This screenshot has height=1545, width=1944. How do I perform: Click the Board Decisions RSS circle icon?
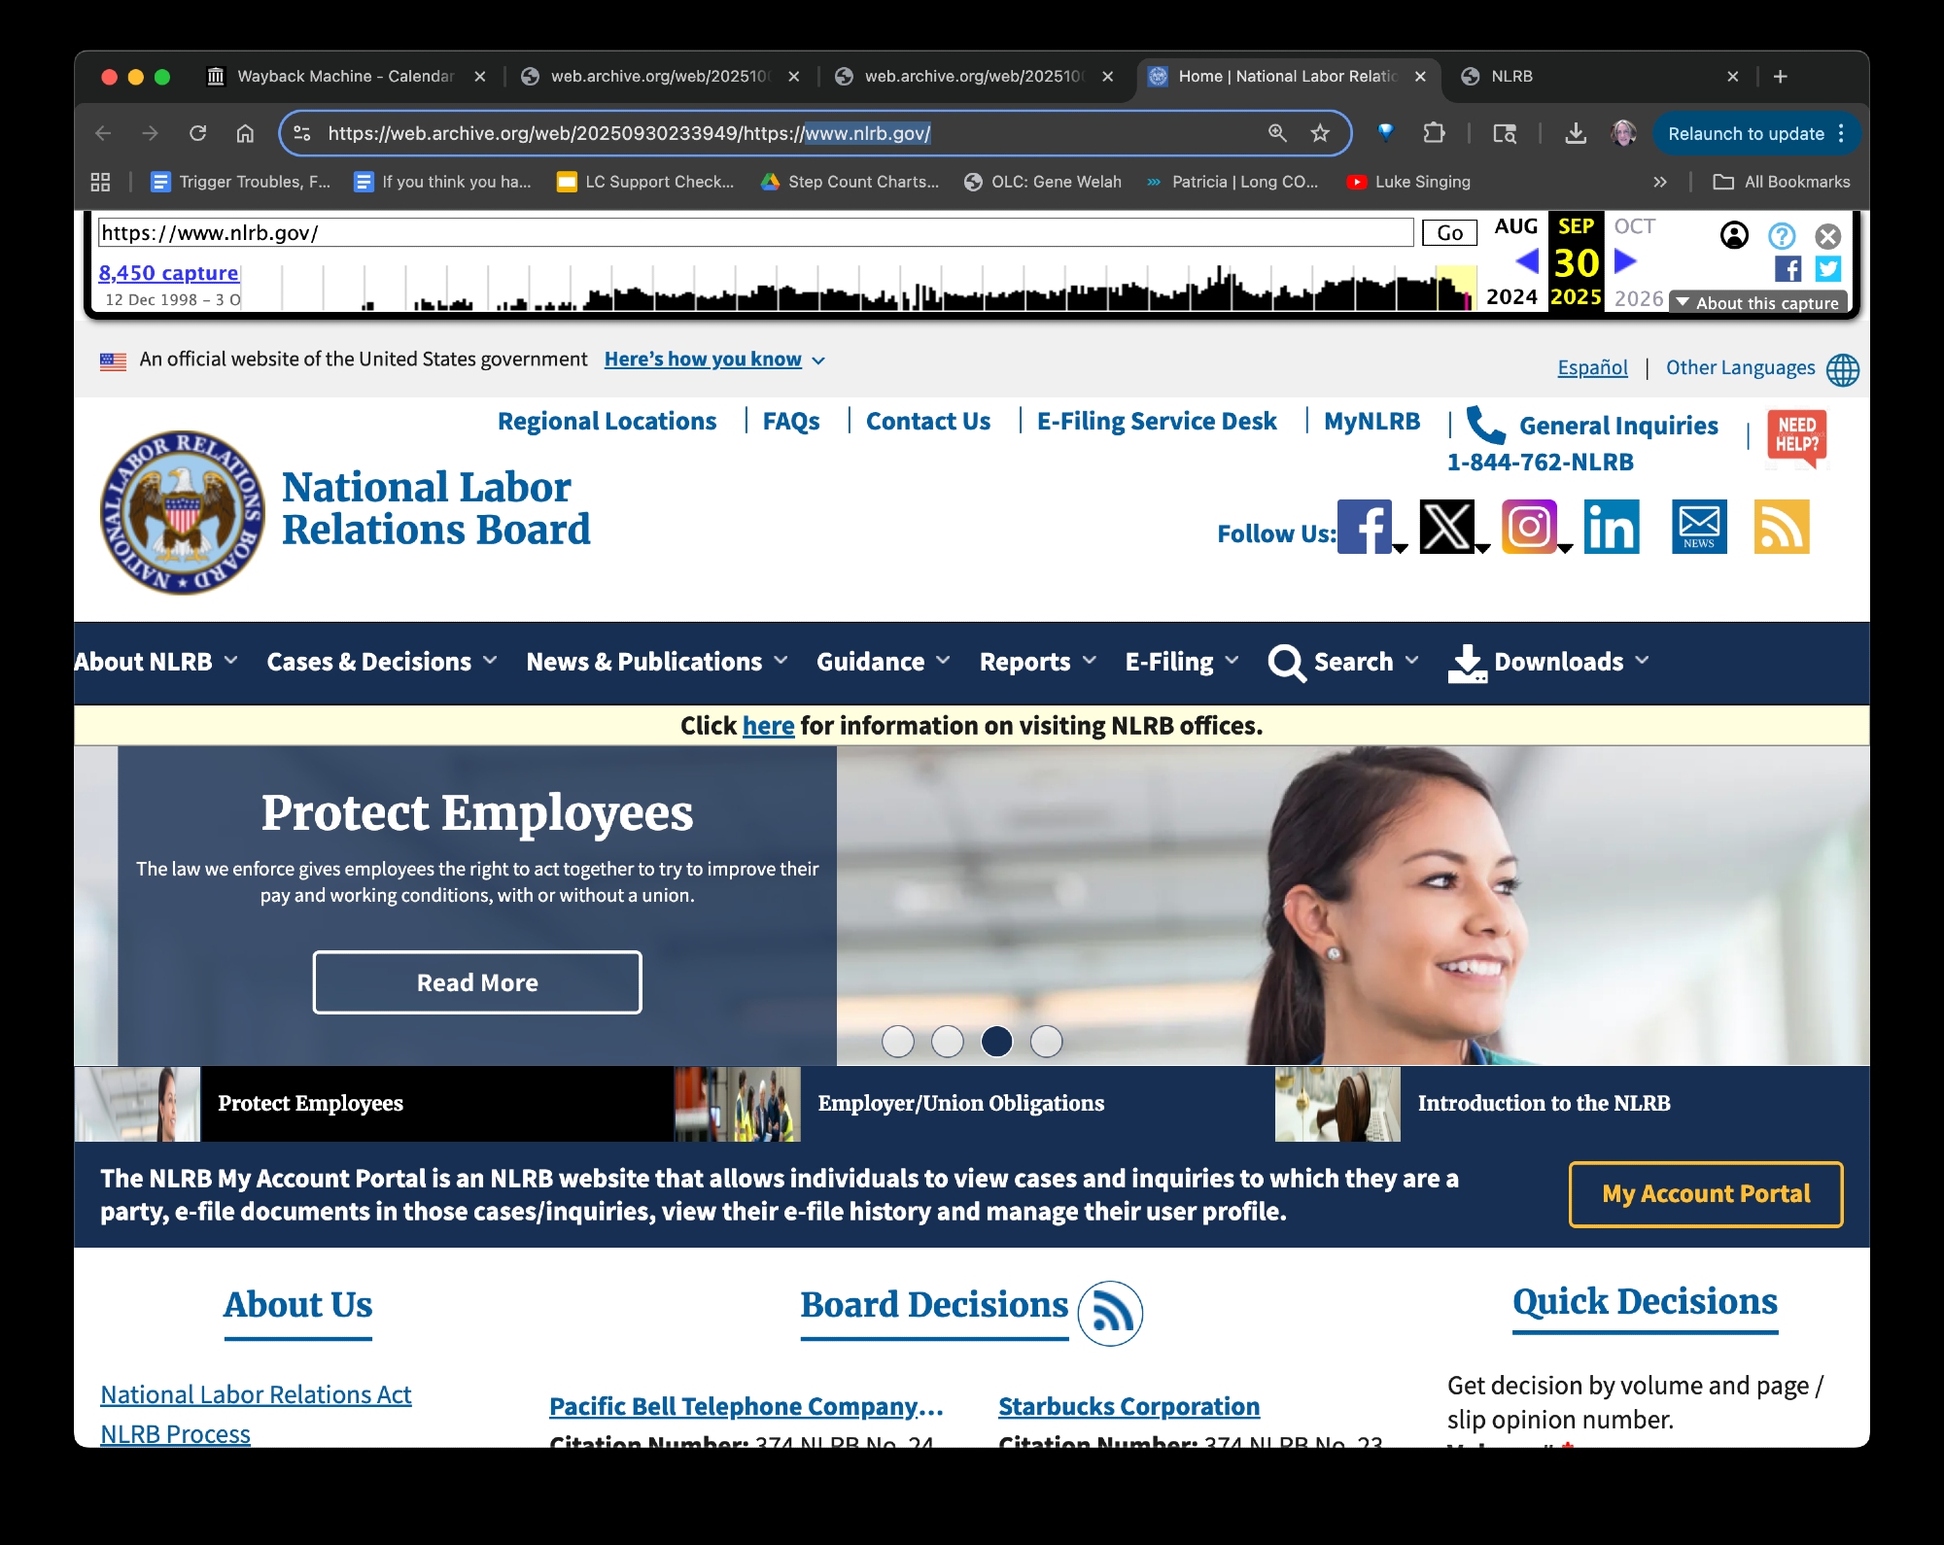[x=1110, y=1313]
